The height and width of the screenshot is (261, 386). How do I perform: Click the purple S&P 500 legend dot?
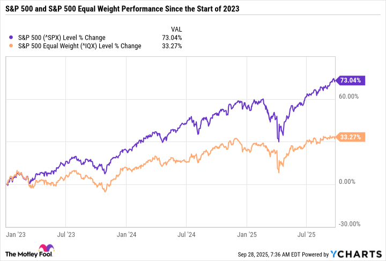coord(12,38)
